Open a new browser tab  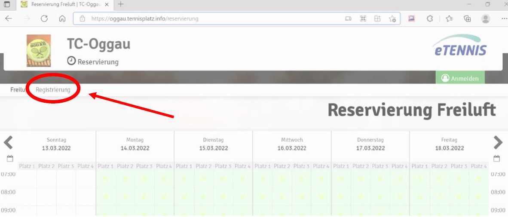[x=121, y=4]
